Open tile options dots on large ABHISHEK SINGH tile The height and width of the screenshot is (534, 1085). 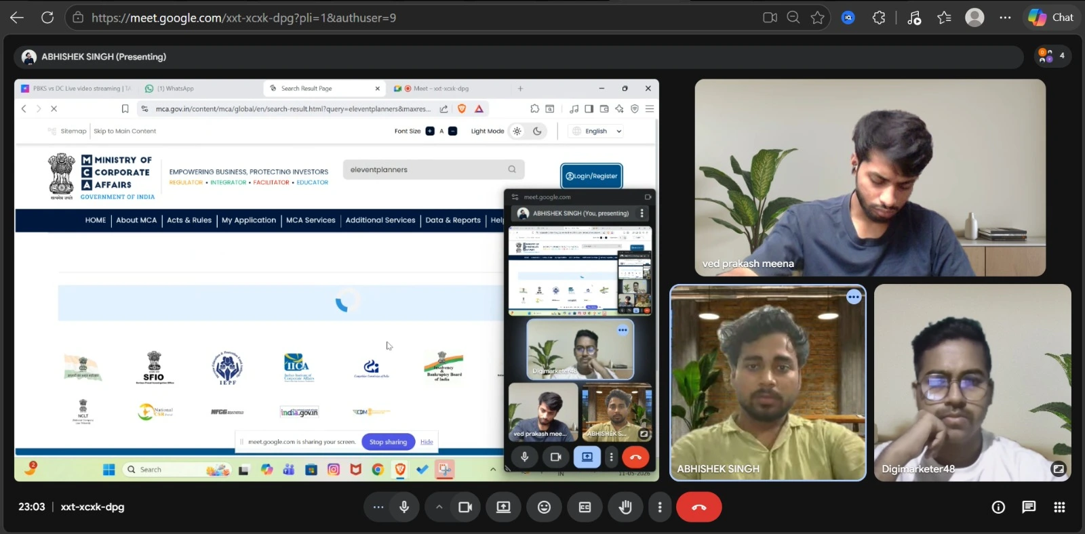pos(853,297)
